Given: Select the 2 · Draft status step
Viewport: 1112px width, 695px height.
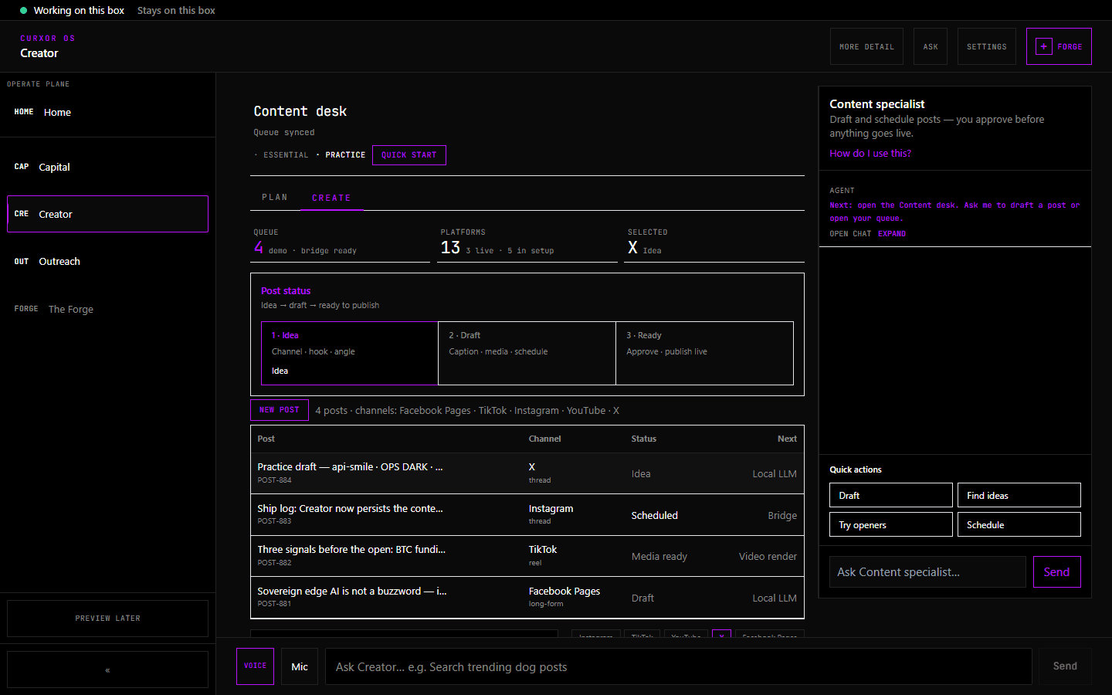Looking at the screenshot, I should pos(527,353).
